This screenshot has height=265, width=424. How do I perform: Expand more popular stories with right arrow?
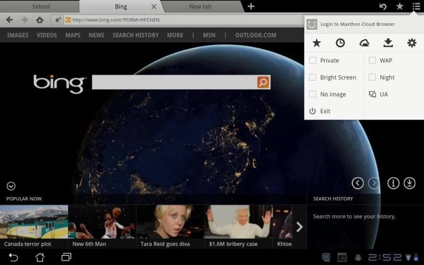coord(299,227)
